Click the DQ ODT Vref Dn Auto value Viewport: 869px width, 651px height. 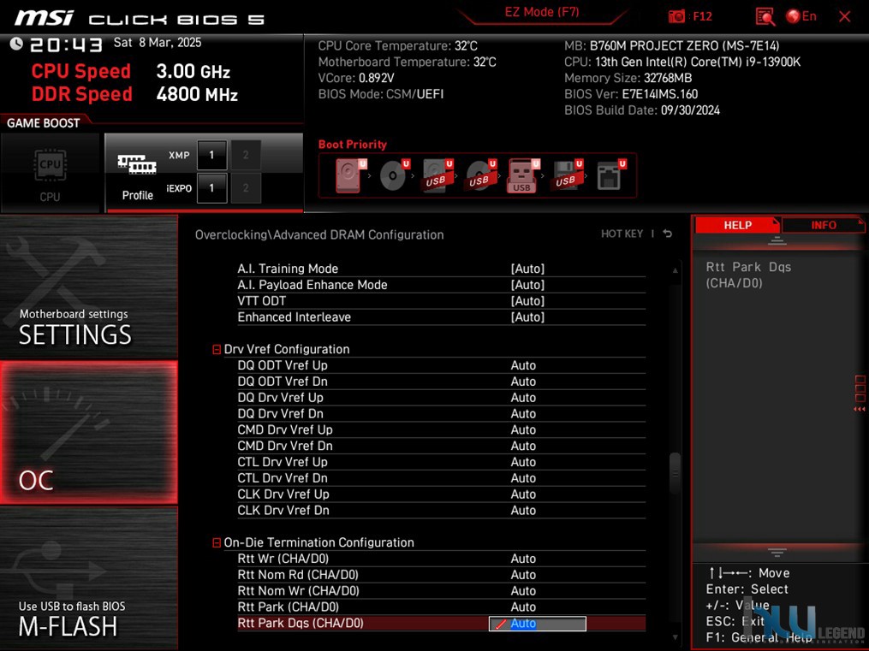click(523, 382)
